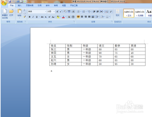Center align text

point(82,17)
